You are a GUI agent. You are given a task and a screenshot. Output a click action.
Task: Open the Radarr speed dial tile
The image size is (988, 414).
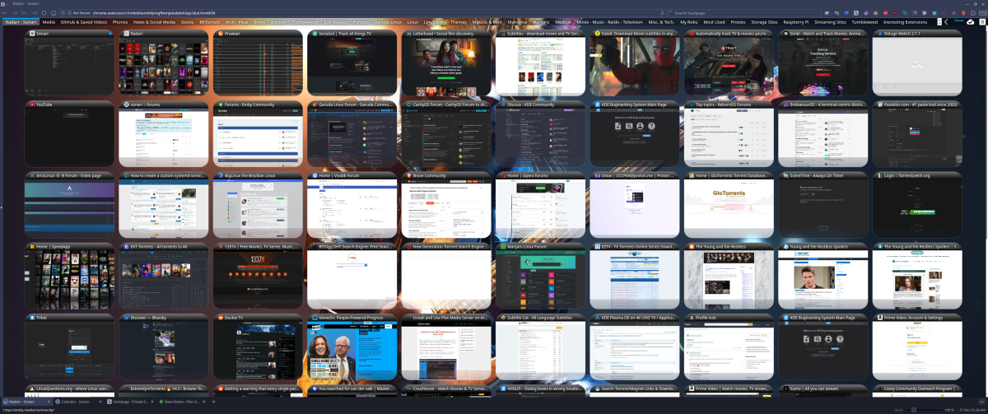[163, 62]
